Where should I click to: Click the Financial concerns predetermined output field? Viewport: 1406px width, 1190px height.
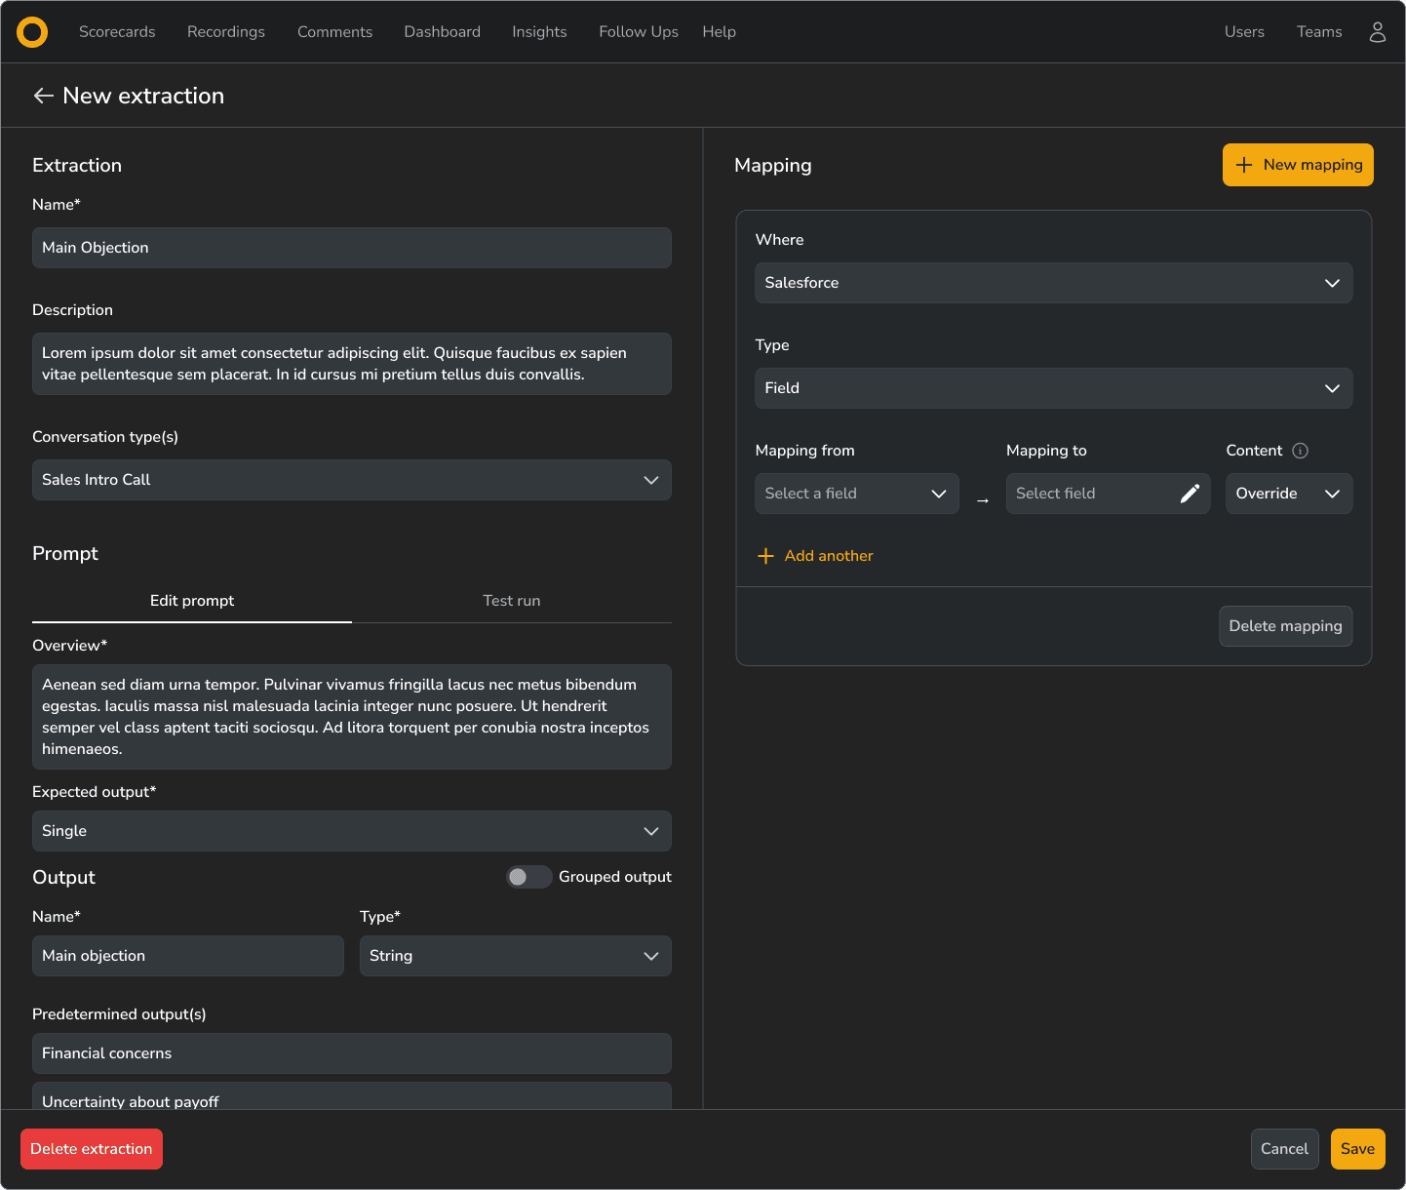coord(352,1053)
